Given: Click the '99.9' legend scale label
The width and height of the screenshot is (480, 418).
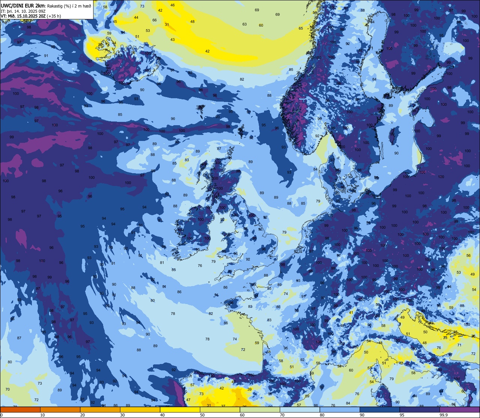Looking at the screenshot, I should tap(444, 415).
